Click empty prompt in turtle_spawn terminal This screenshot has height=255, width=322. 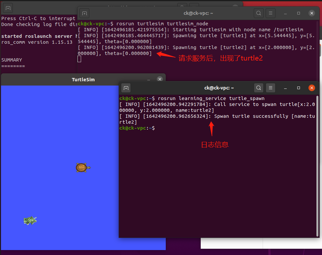[x=137, y=128]
